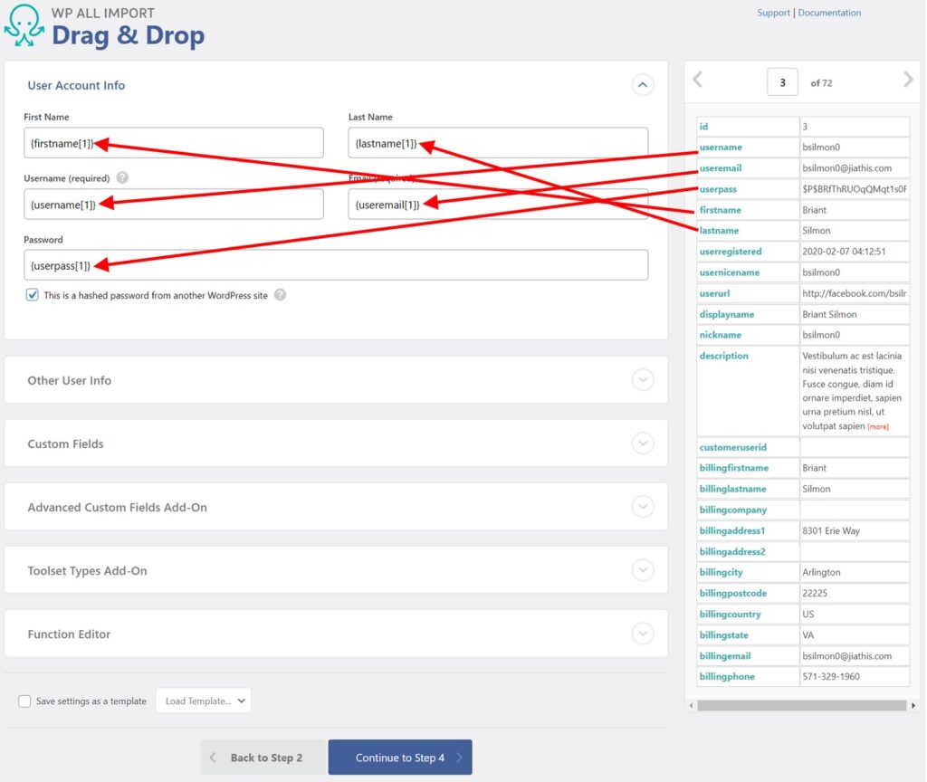Open the hashed password help icon
Image resolution: width=927 pixels, height=782 pixels.
tap(281, 294)
